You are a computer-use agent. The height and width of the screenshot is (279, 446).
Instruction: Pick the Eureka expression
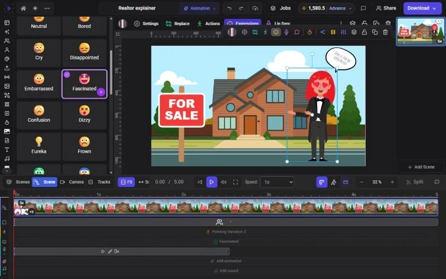38,147
